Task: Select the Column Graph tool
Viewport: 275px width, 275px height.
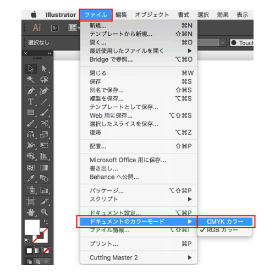Action: [44, 190]
